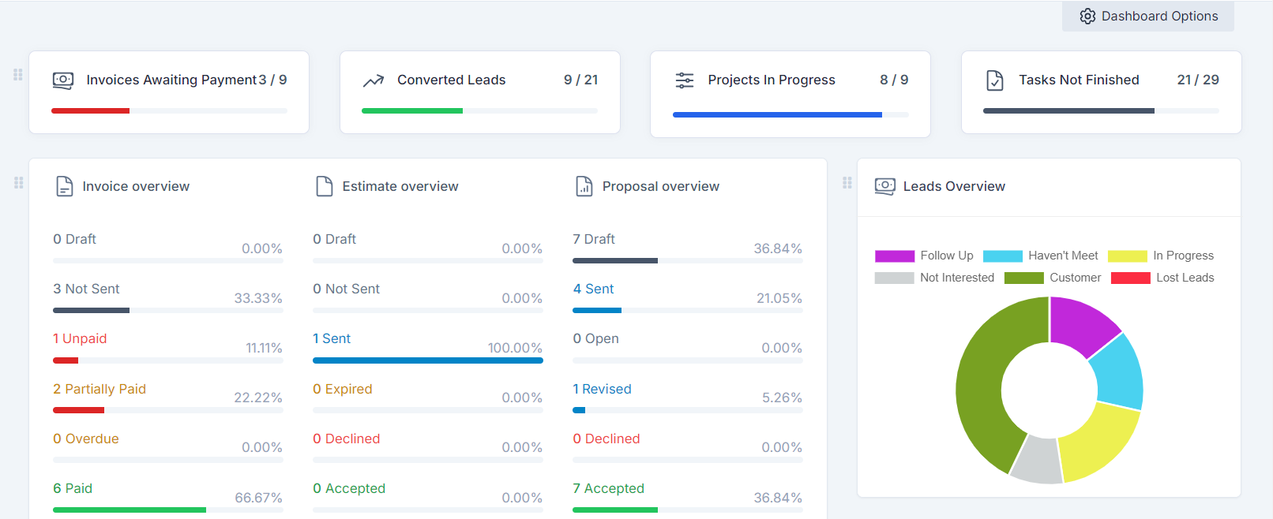Click the Leads Overview cash icon
This screenshot has width=1273, height=519.
885,187
